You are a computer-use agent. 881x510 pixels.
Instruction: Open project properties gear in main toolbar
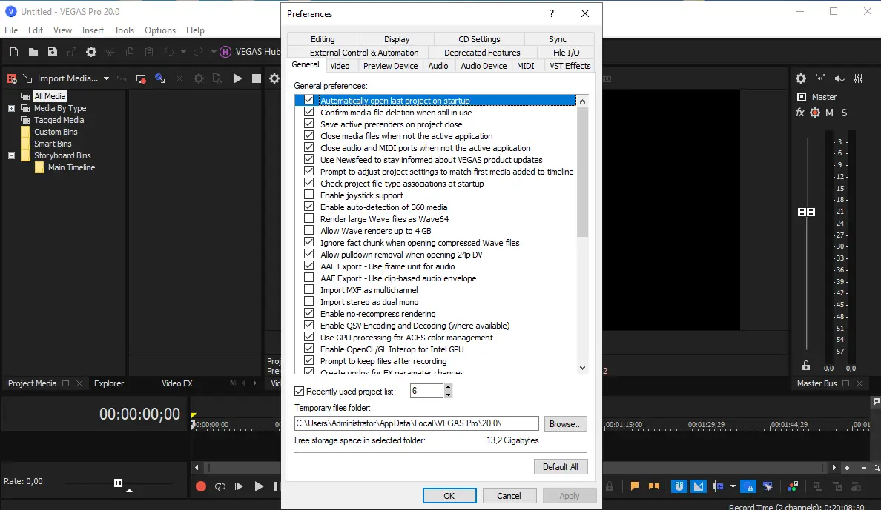pyautogui.click(x=91, y=52)
